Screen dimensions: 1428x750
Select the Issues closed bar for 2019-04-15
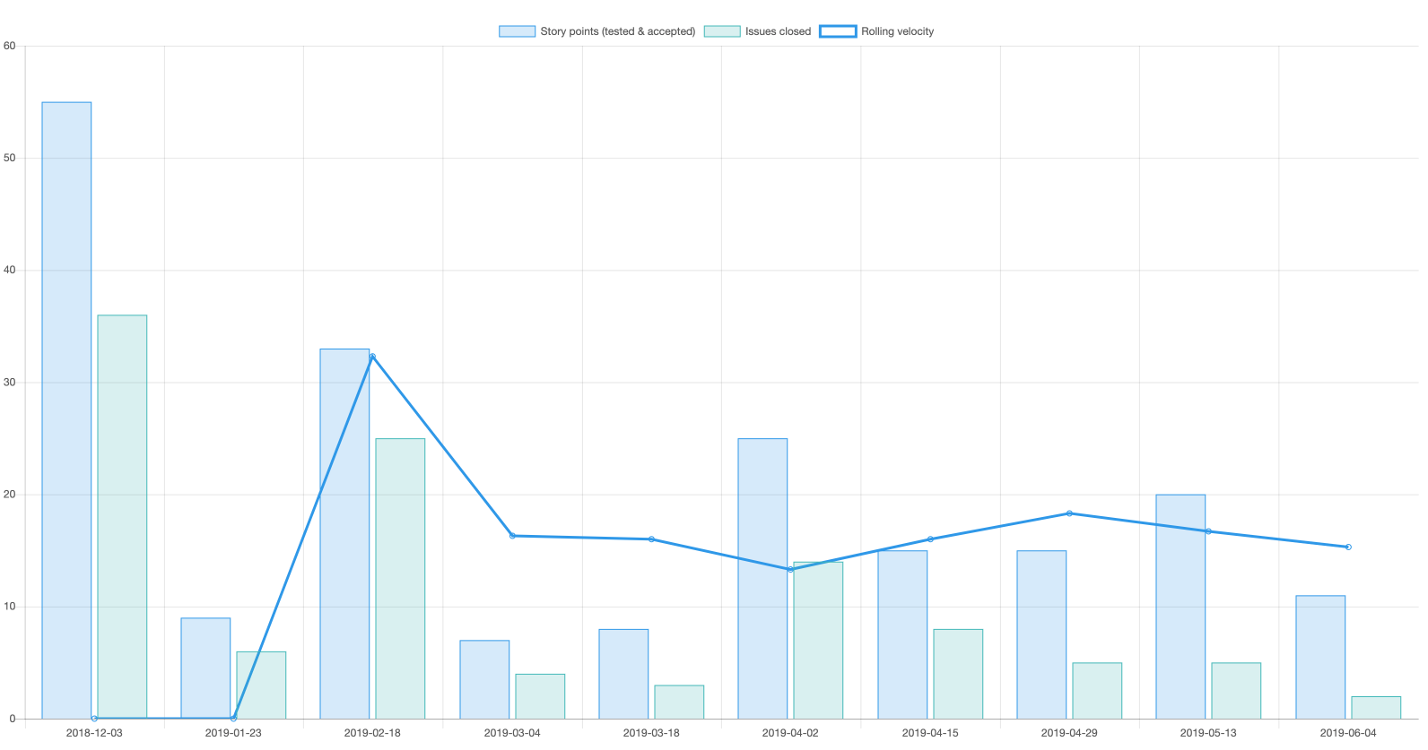coord(958,674)
